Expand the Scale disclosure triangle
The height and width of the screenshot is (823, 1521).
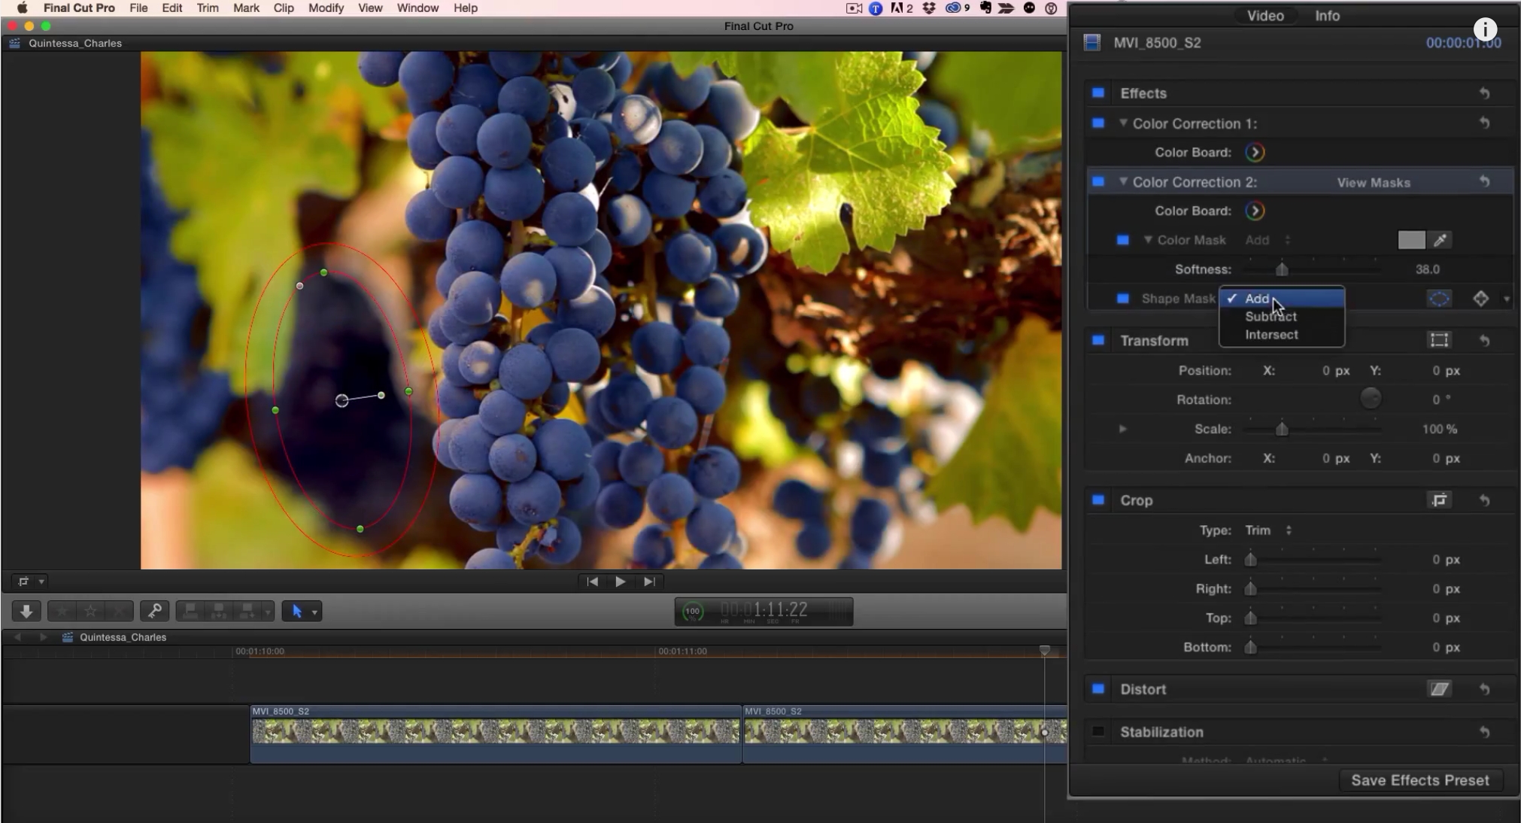(x=1122, y=429)
